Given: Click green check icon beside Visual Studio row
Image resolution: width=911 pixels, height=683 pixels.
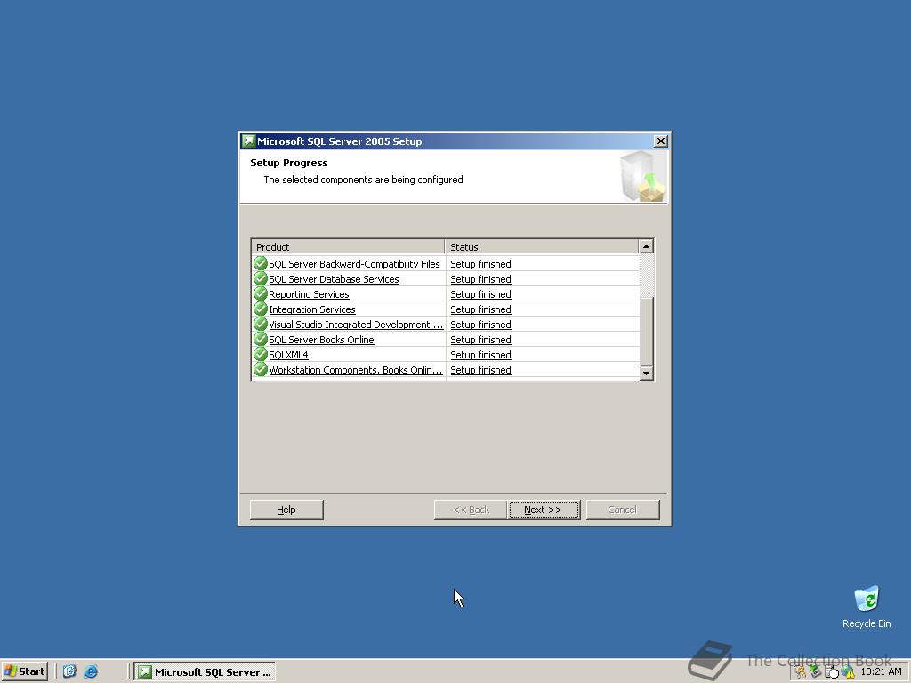Looking at the screenshot, I should (x=261, y=324).
